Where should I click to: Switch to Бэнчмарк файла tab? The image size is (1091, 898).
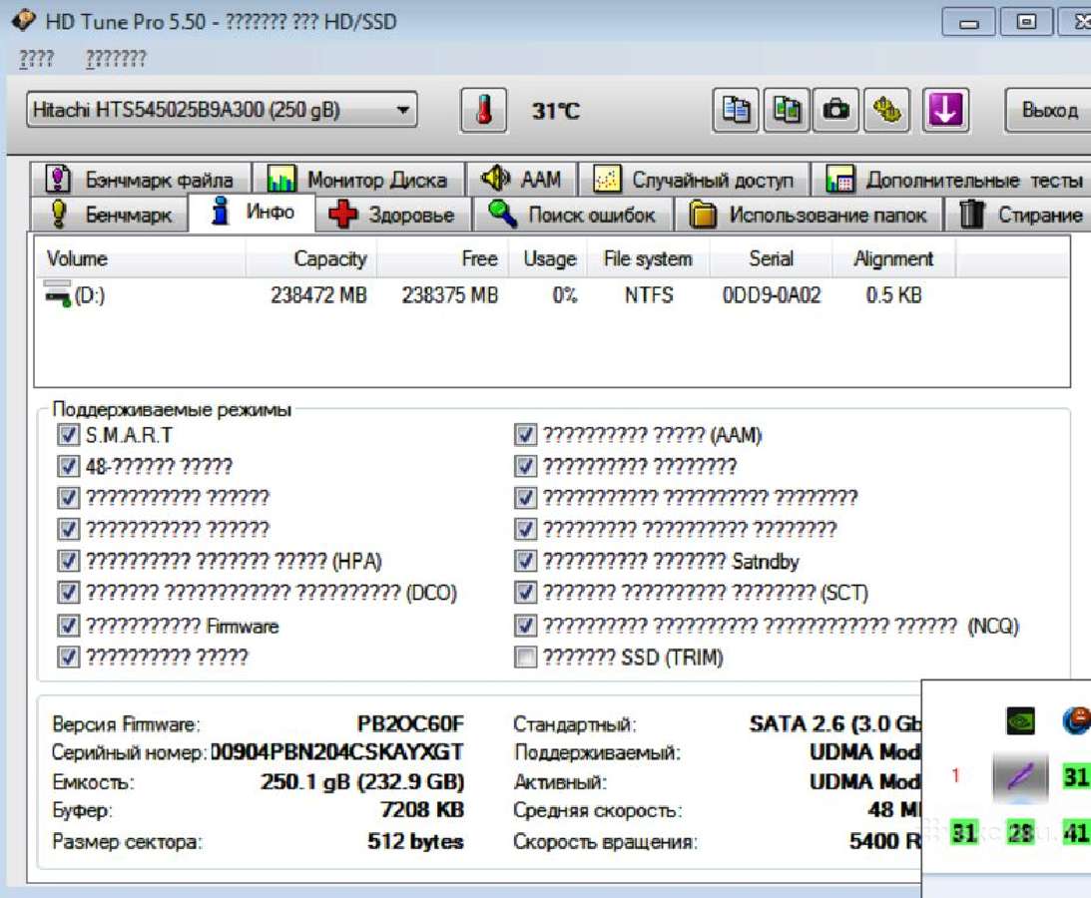[140, 180]
